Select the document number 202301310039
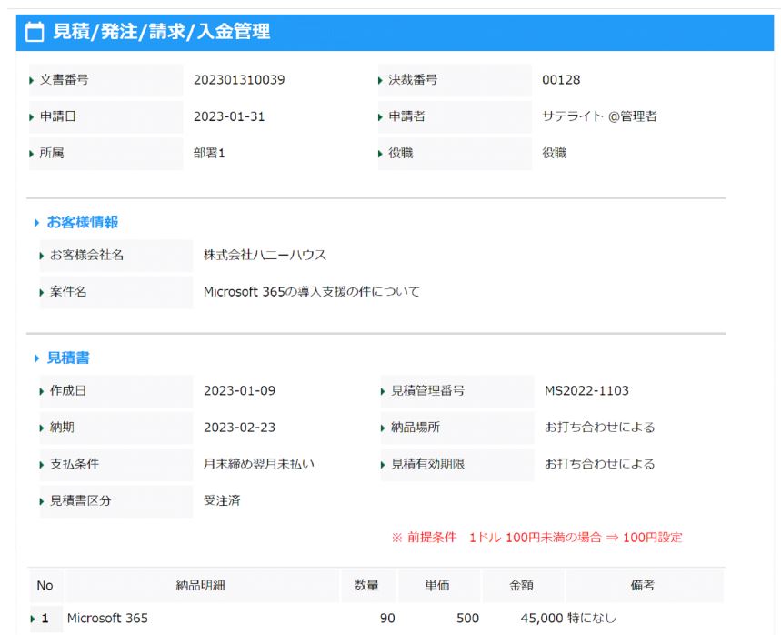This screenshot has width=781, height=635. [x=239, y=80]
